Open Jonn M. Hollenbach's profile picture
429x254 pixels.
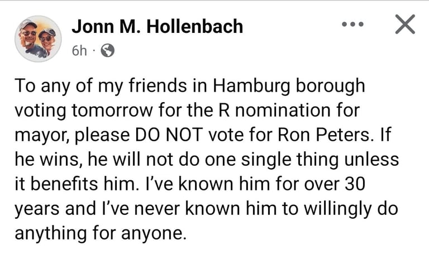click(x=37, y=39)
